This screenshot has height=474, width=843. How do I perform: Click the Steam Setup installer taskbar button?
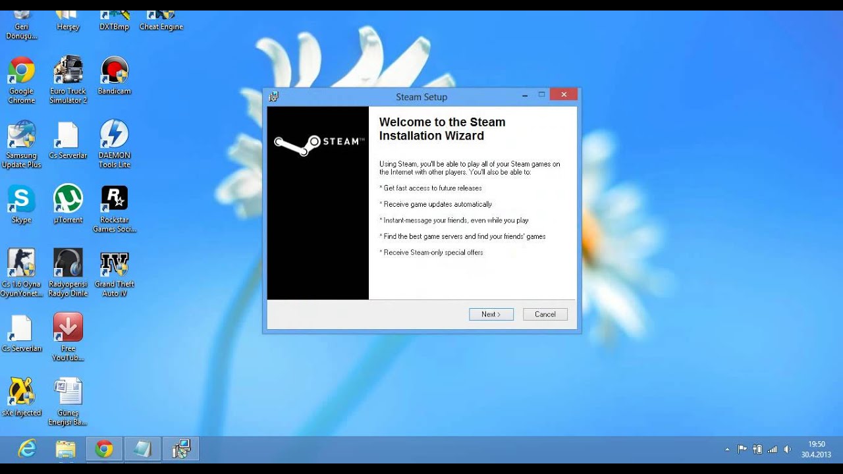180,449
